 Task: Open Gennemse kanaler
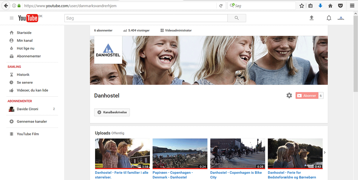pyautogui.click(x=32, y=121)
